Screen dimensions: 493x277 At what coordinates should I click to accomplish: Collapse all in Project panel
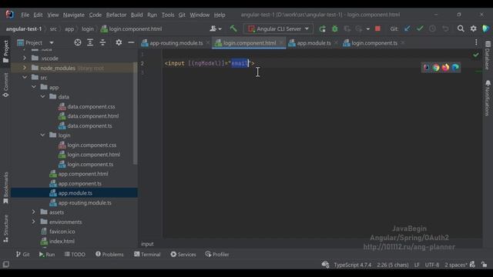(102, 42)
